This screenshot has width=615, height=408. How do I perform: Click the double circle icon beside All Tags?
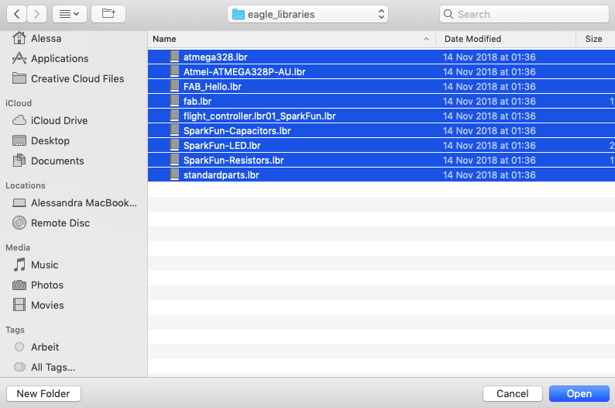19,367
